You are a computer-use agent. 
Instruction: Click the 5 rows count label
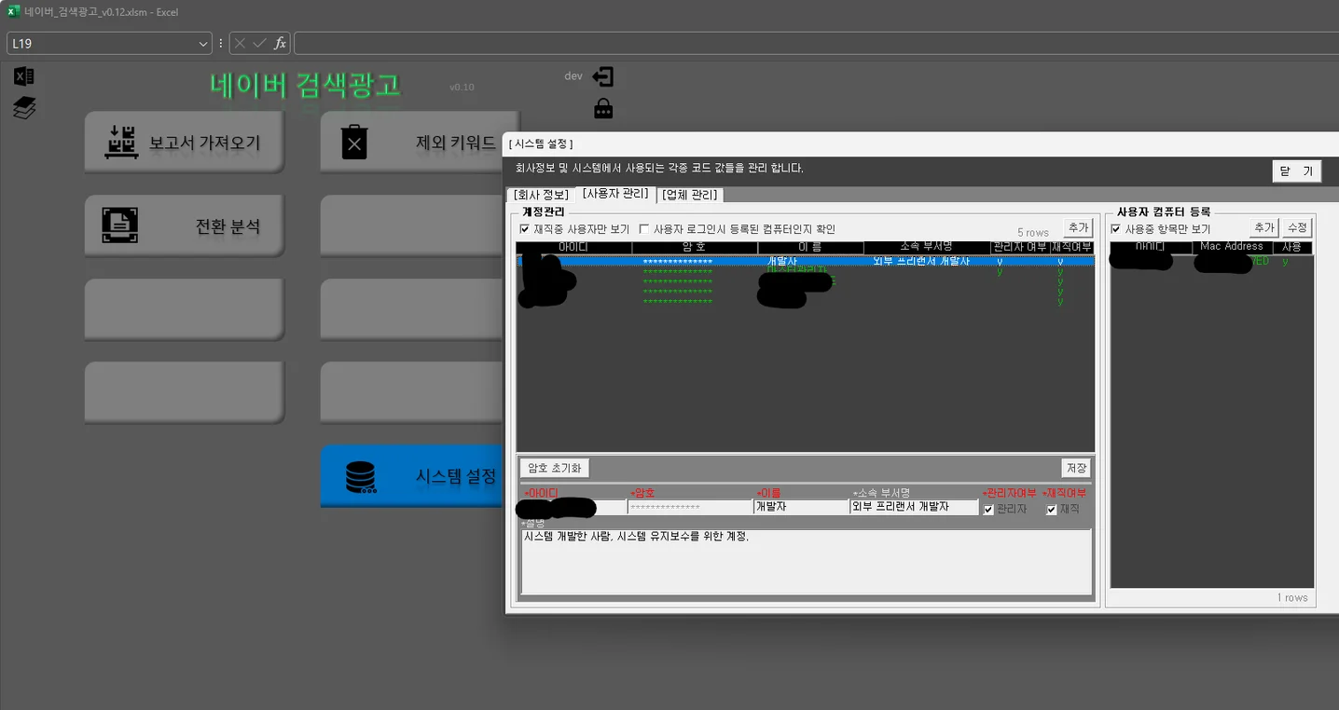coord(1033,233)
